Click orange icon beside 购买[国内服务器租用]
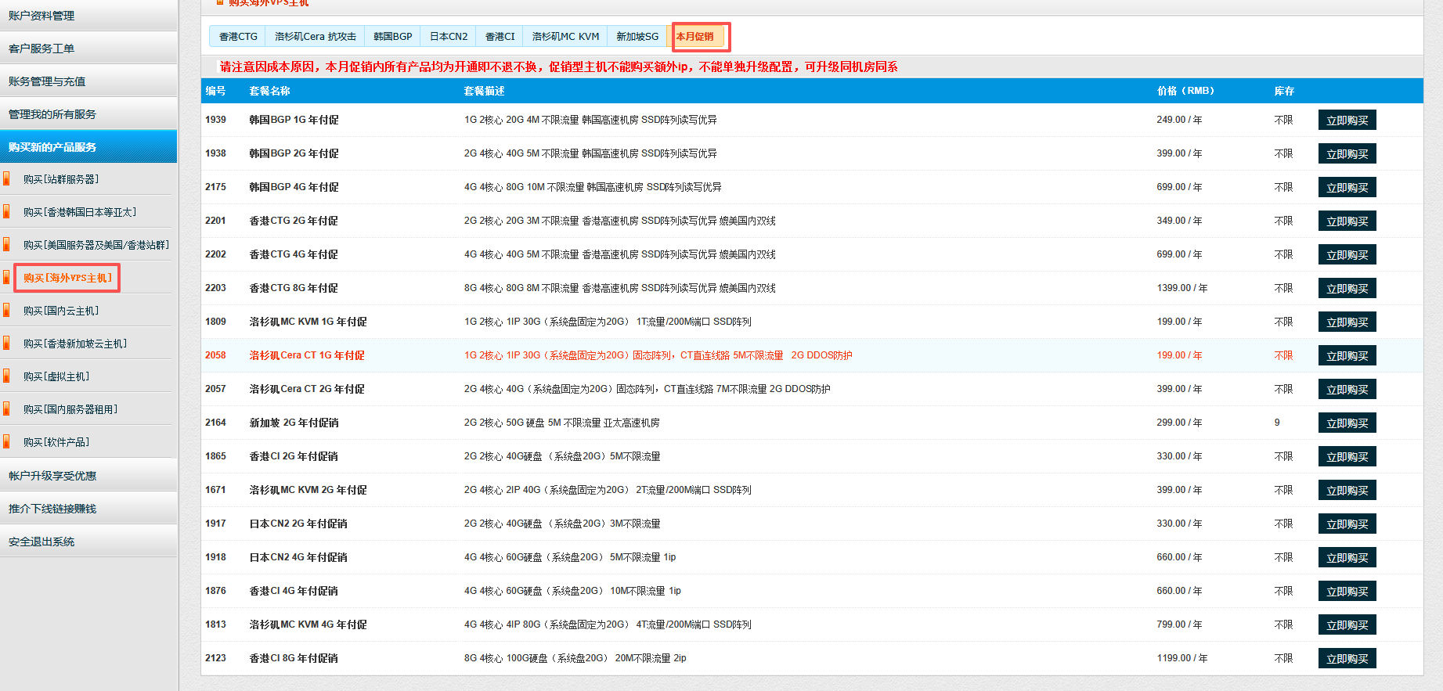Viewport: 1443px width, 691px height. [6, 408]
